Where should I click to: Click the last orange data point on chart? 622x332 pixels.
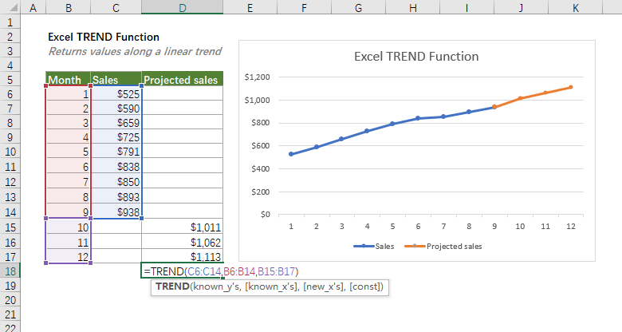(x=570, y=87)
